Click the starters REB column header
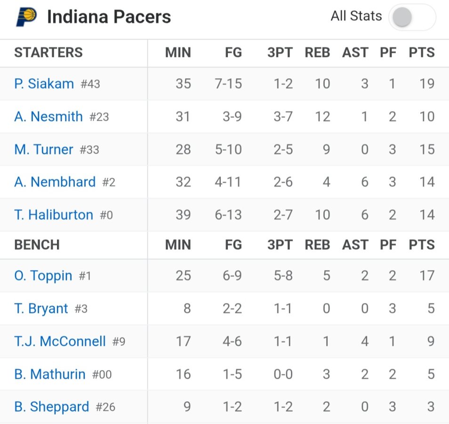Viewport: 449px width, 424px height. pos(317,53)
